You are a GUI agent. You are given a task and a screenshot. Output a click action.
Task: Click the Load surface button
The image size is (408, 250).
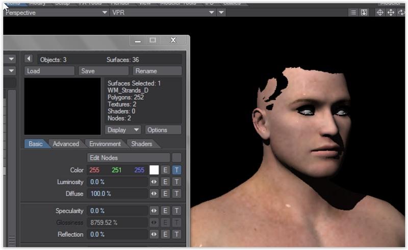coord(49,71)
